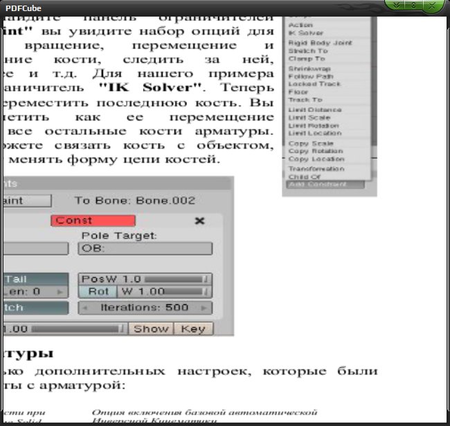
Task: Click the 'Pole Target:' label
Action: [x=119, y=236]
